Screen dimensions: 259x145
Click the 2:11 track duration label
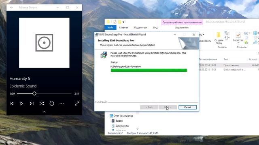point(76,93)
